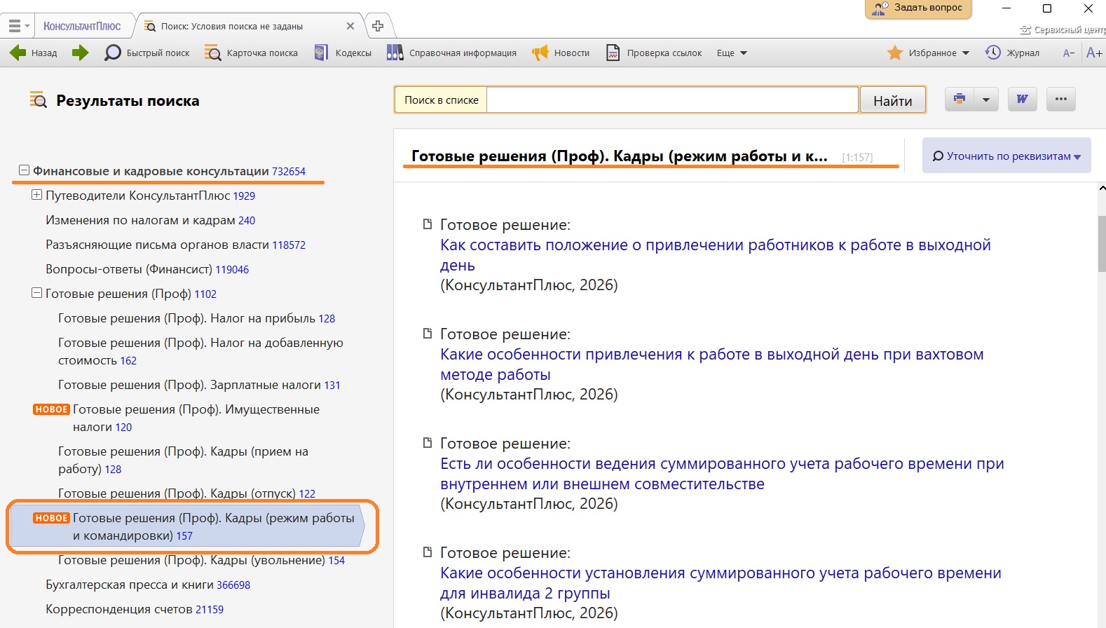Open Проверка ссылок tool
Screen dimensions: 1106x628
pos(654,53)
